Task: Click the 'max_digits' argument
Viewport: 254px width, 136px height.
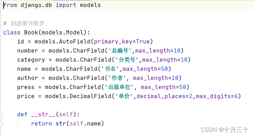Action: click(x=213, y=96)
